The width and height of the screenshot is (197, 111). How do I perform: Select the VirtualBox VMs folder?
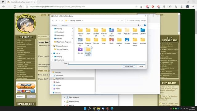pyautogui.click(x=88, y=51)
